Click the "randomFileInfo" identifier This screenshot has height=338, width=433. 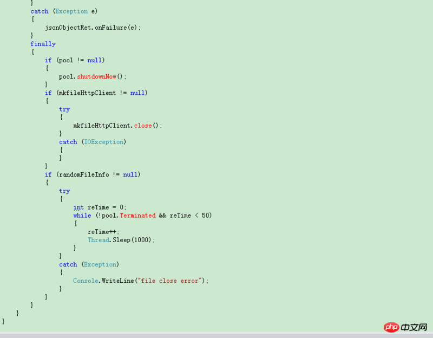pyautogui.click(x=84, y=174)
